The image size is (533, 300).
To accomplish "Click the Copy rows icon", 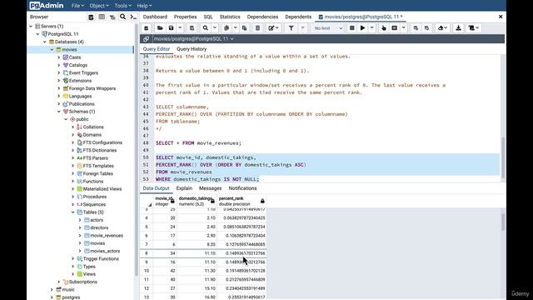I will [227, 28].
